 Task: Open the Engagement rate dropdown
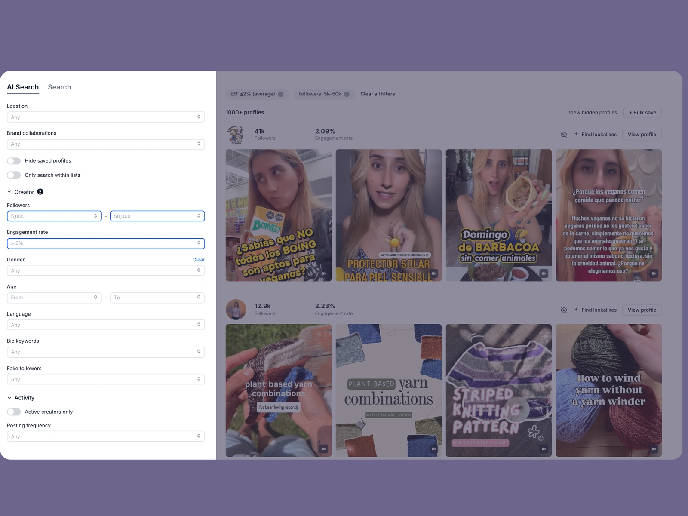click(106, 243)
